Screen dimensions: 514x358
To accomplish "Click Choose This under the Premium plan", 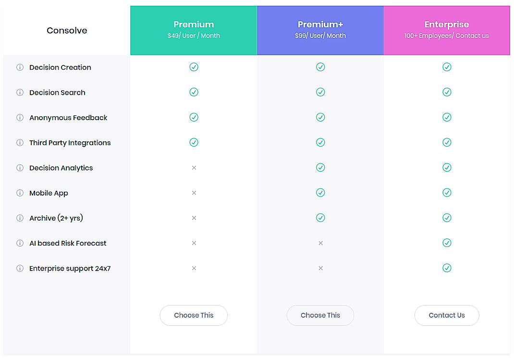I will 194,315.
